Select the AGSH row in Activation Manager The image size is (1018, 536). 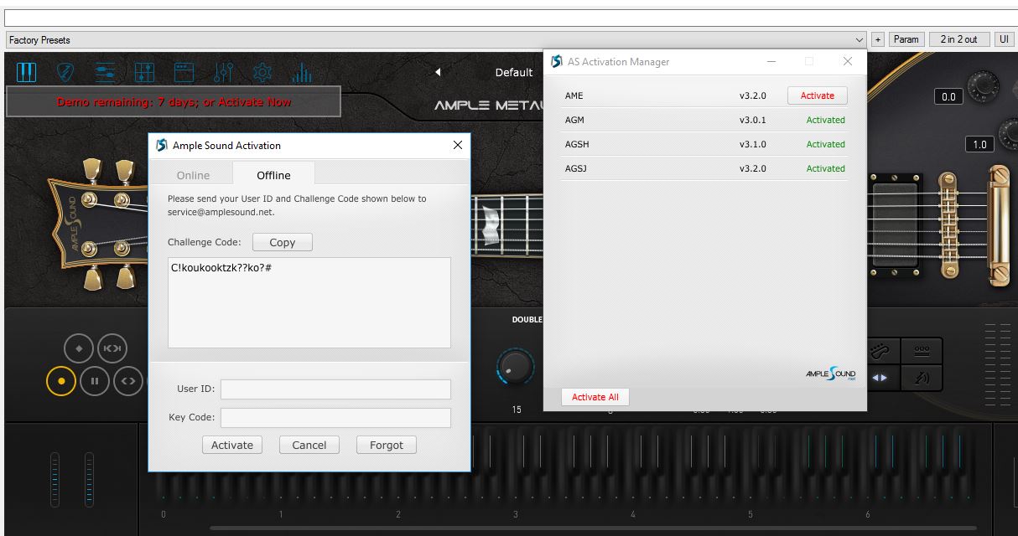[x=704, y=144]
